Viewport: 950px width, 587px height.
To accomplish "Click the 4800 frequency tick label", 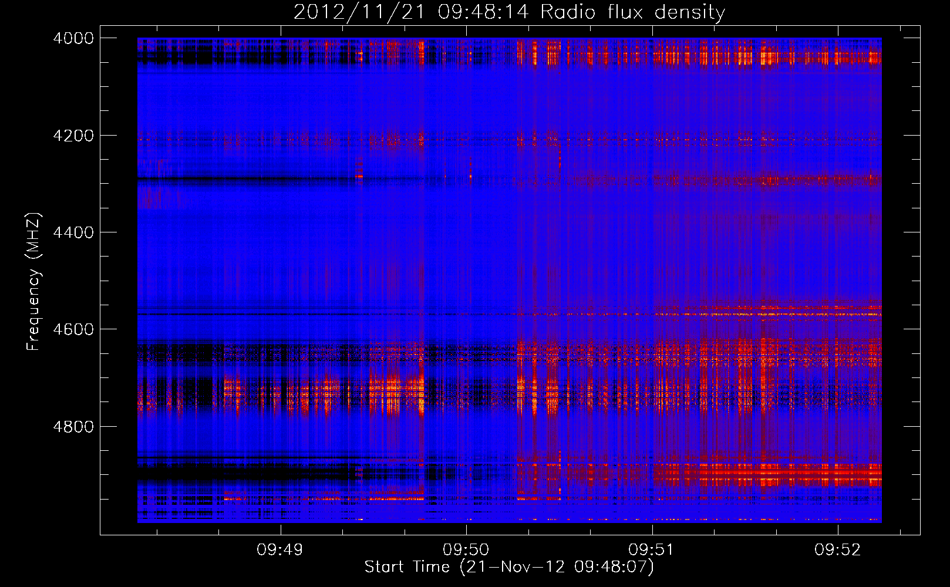I will point(73,426).
